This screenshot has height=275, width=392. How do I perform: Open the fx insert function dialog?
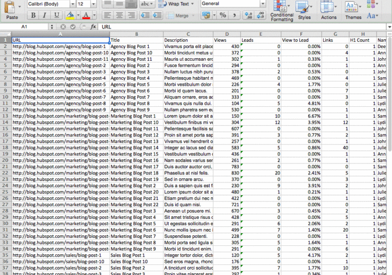(x=93, y=26)
